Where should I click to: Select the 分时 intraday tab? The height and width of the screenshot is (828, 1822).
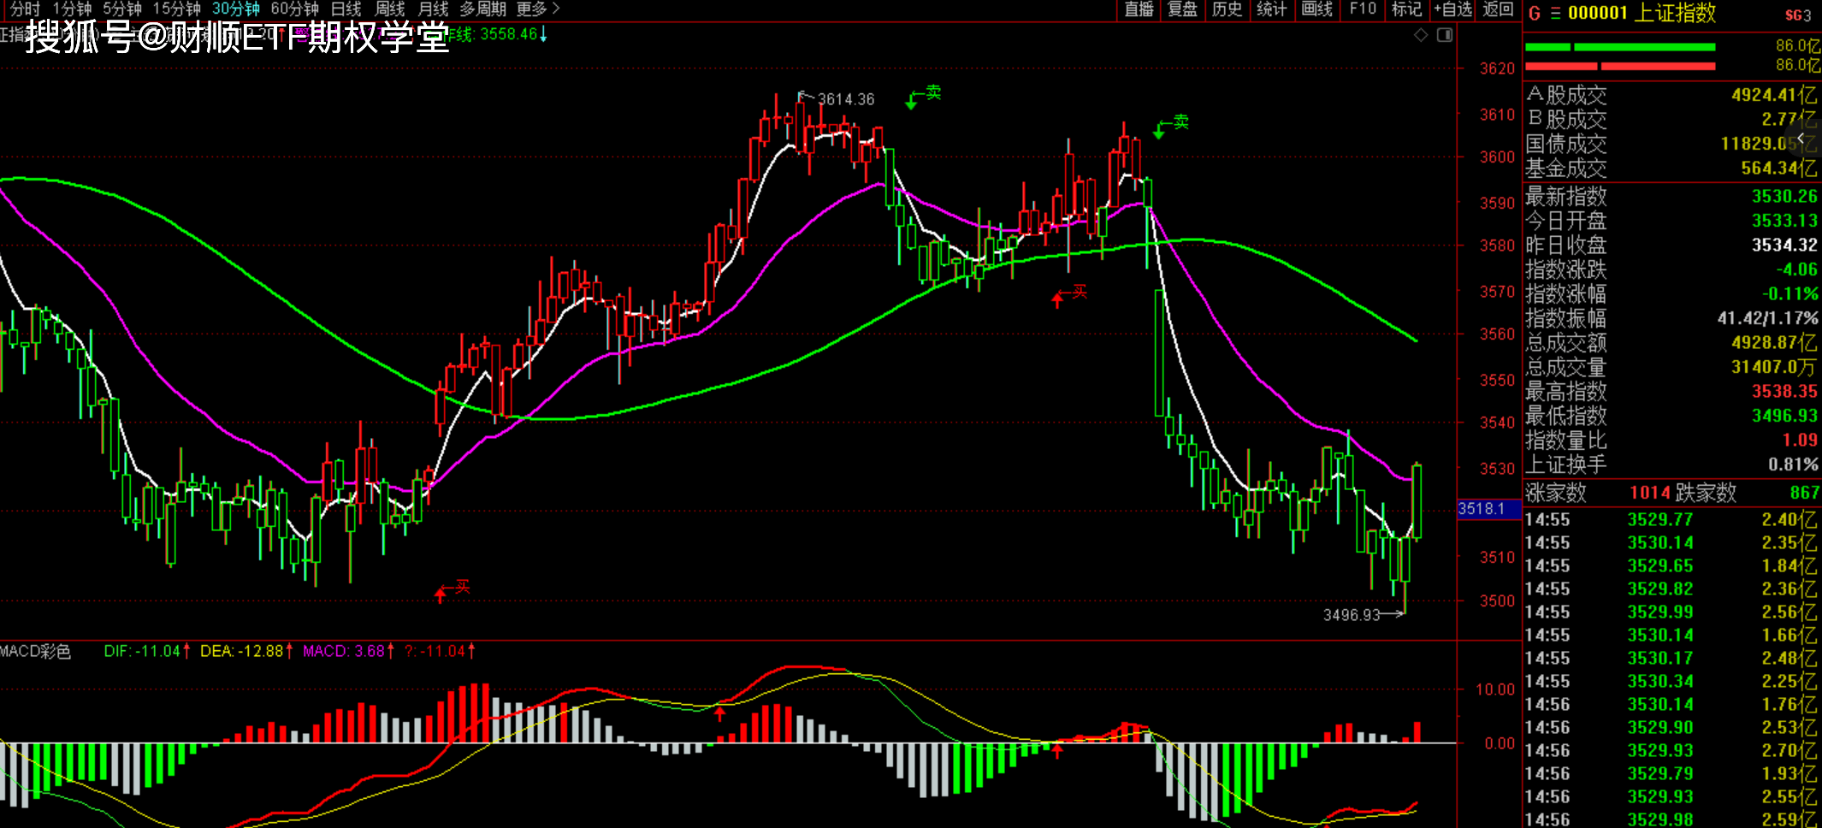(x=25, y=9)
